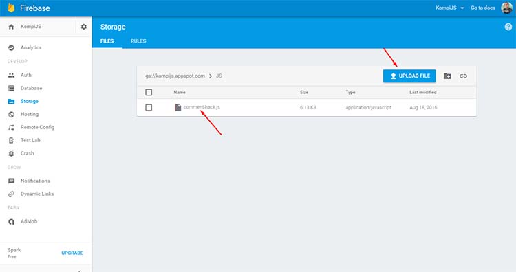Viewport: 516px width, 272px height.
Task: Click the AdMob icon
Action: 11,221
